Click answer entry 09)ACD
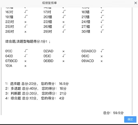 88,61
